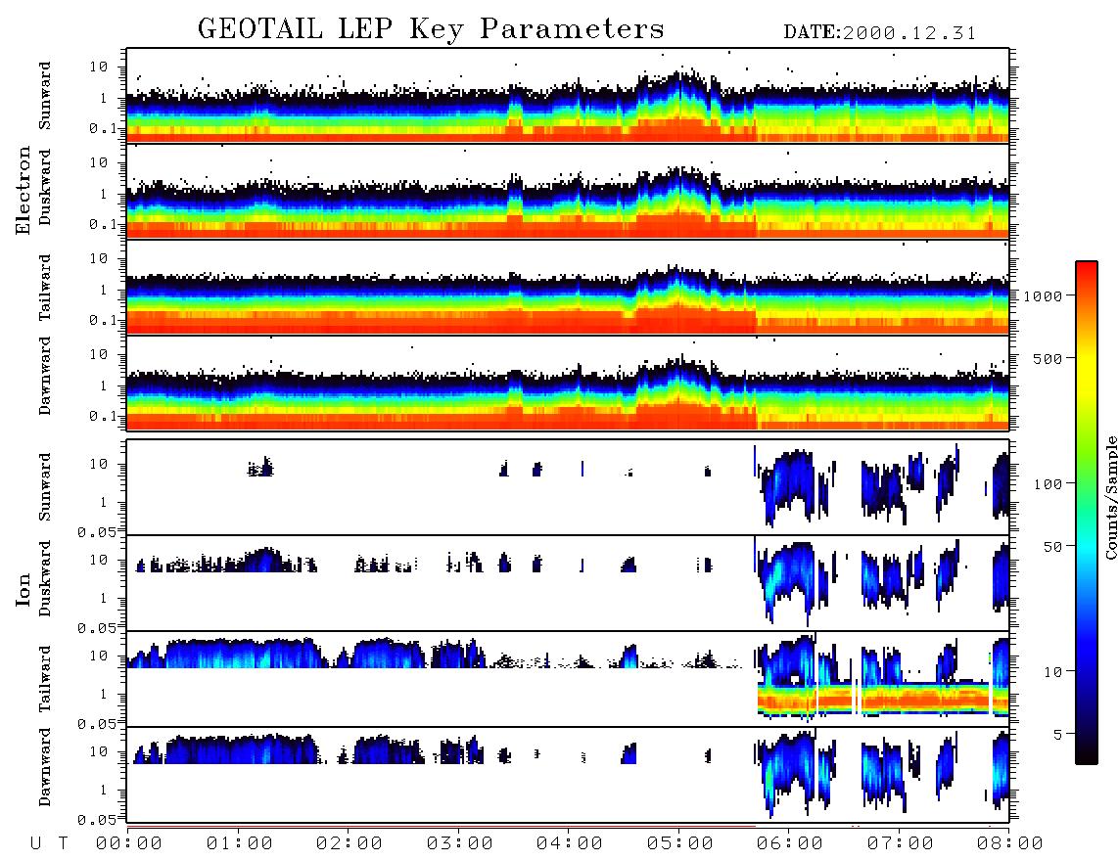Click the 1000 color bar tick label
Screen dimensions: 1118x861
pyautogui.click(x=1043, y=295)
